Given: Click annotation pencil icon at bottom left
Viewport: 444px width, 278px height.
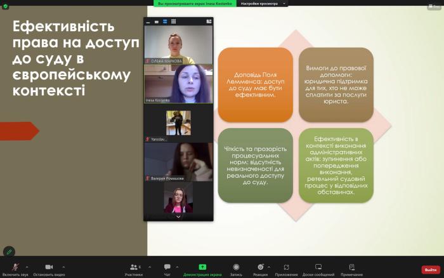Looking at the screenshot, I should [9, 251].
